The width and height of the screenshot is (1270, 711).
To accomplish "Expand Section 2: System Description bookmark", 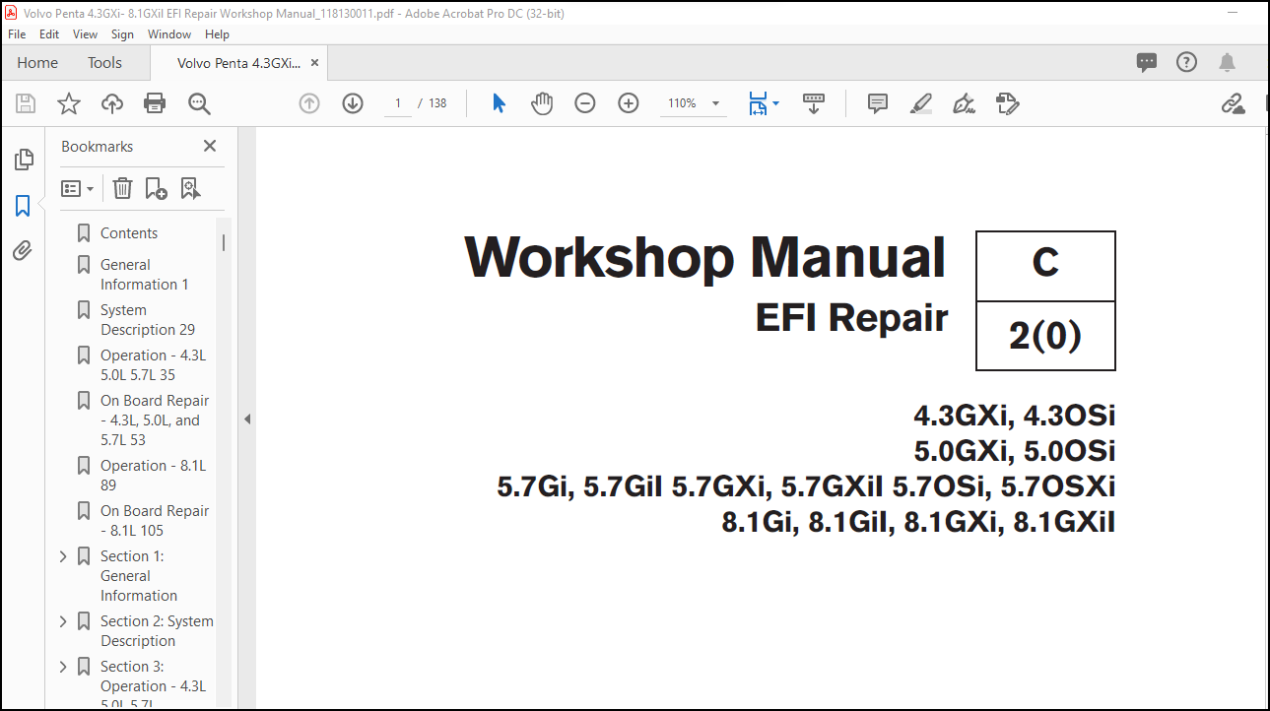I will click(63, 621).
